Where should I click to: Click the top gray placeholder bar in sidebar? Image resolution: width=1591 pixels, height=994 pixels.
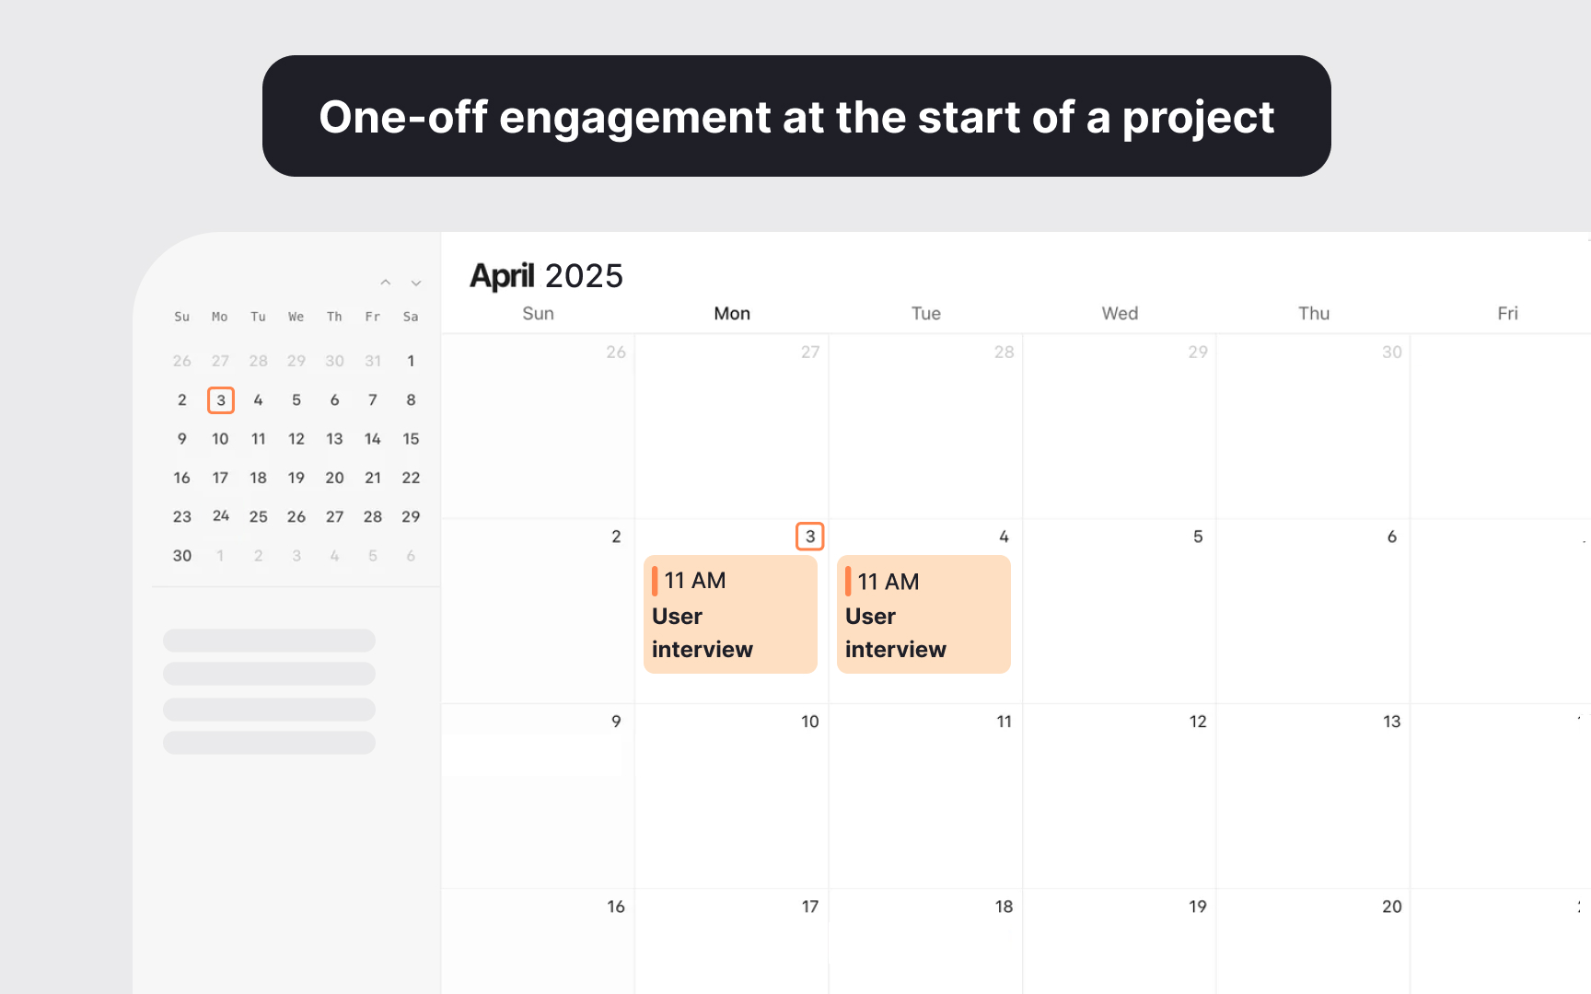pos(269,641)
